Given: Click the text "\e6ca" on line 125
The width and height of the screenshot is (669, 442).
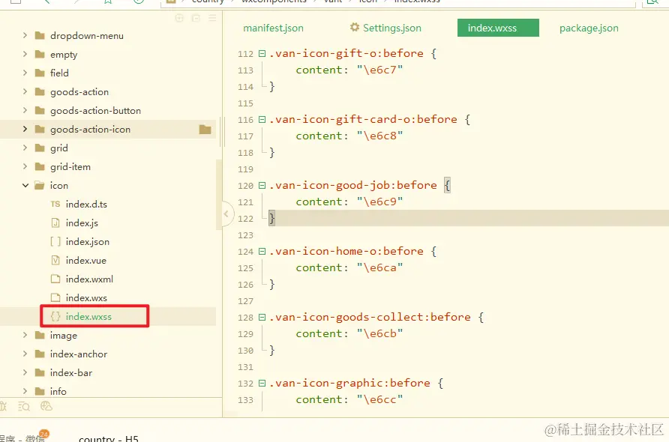Looking at the screenshot, I should [x=379, y=267].
